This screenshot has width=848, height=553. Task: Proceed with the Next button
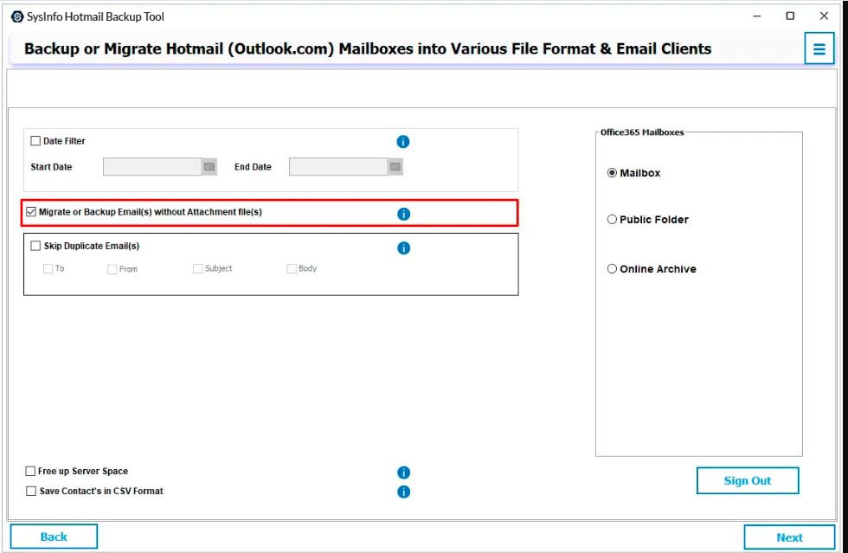click(x=789, y=537)
